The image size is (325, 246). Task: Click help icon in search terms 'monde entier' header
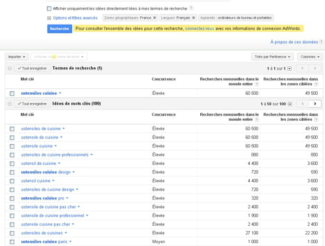point(257,84)
